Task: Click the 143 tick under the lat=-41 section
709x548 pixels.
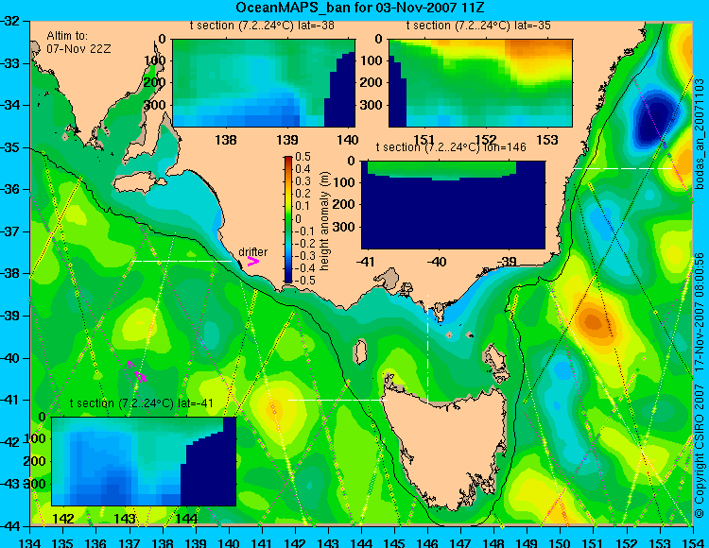Action: pyautogui.click(x=125, y=519)
